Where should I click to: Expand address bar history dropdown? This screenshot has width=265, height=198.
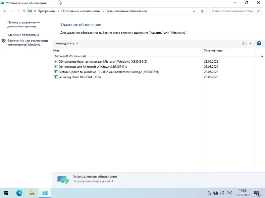point(194,11)
